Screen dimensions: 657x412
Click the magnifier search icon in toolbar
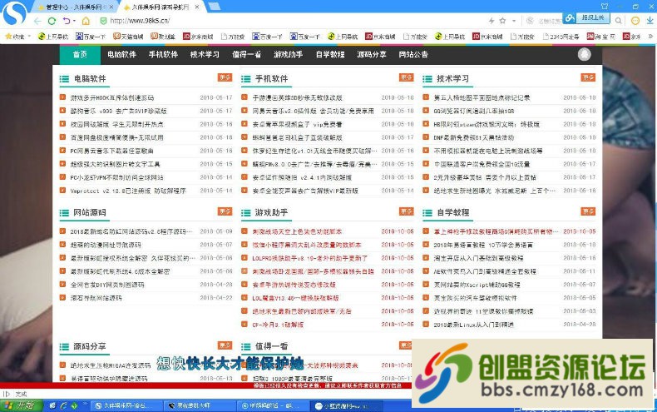619,20
